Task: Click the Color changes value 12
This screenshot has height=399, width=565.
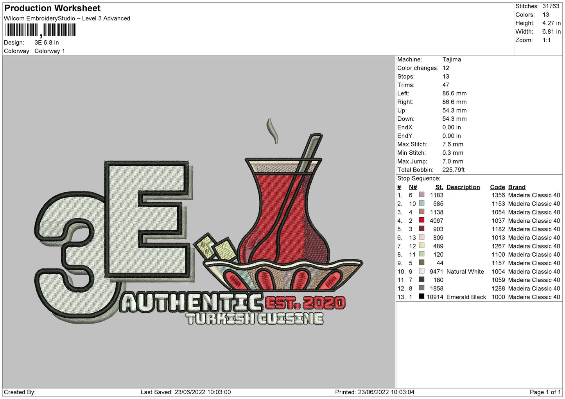Action: pyautogui.click(x=446, y=68)
